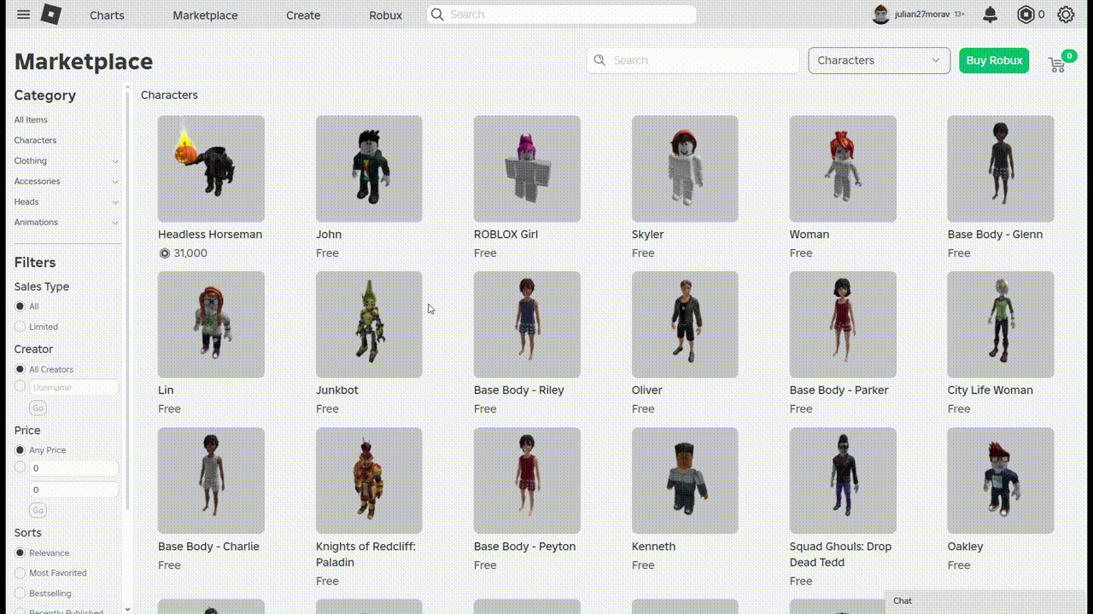Open the Base Body - Glenn thumbnail

tap(1001, 169)
